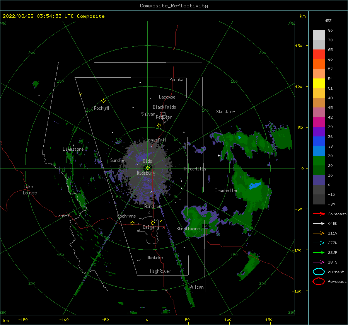Image resolution: width=348 pixels, height=325 pixels.
Task: Select the Cochrane label
Action: tap(126, 216)
